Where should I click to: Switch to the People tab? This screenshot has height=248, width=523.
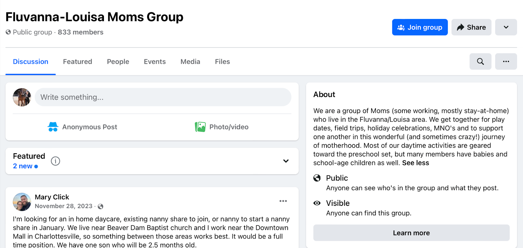click(118, 62)
